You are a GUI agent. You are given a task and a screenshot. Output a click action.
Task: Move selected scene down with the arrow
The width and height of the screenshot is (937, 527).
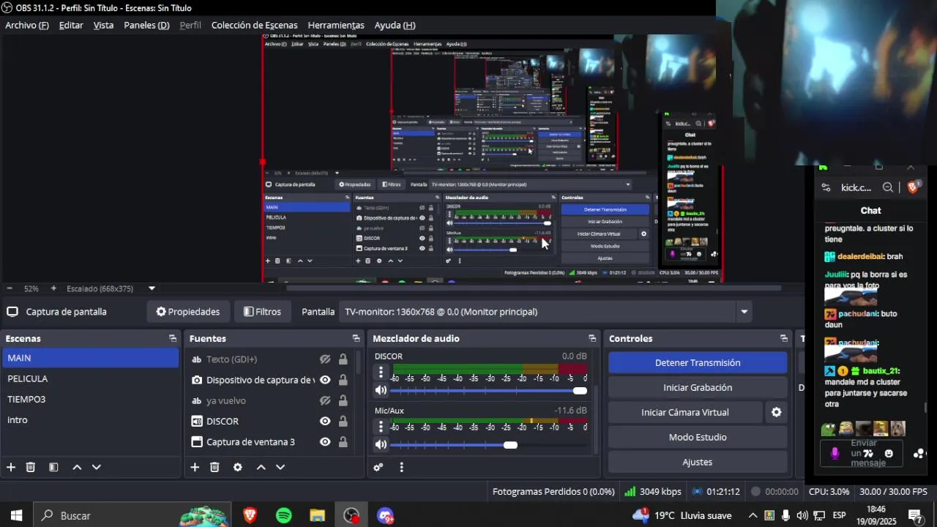96,467
